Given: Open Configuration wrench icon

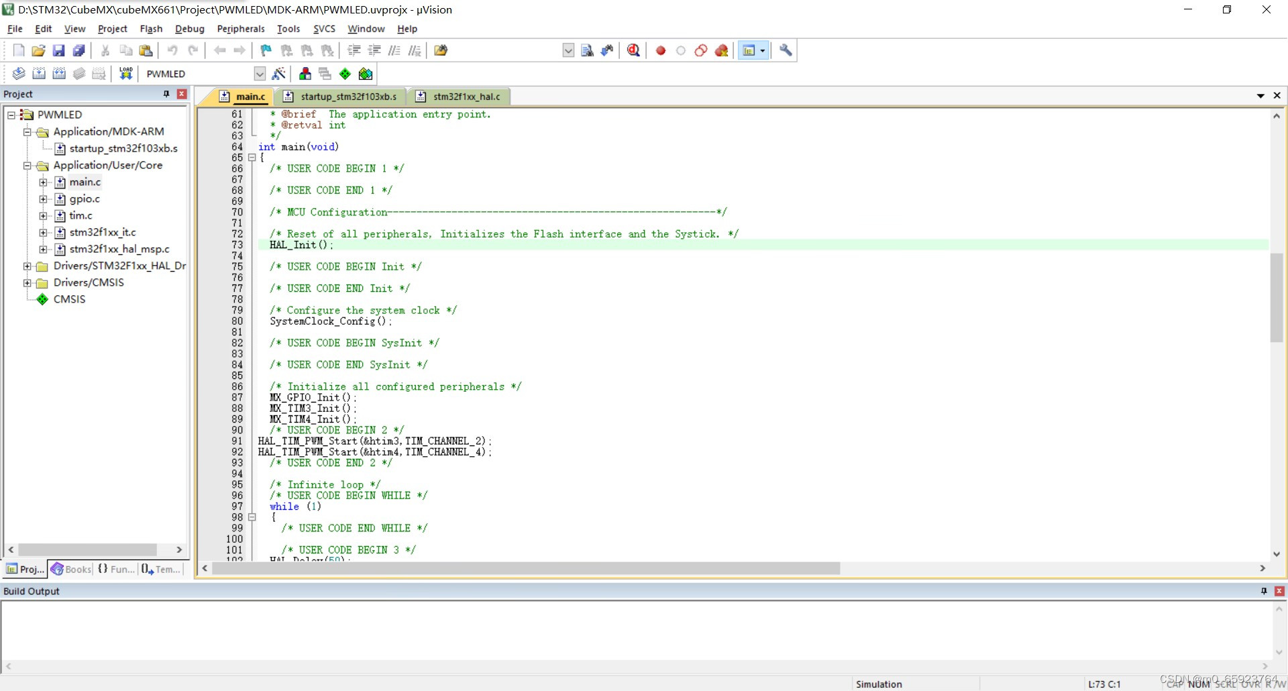Looking at the screenshot, I should coord(786,50).
